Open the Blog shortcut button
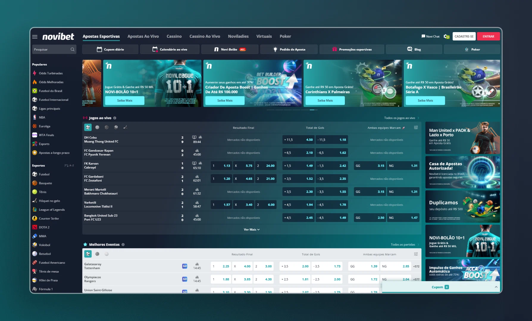Image resolution: width=532 pixels, height=321 pixels. point(414,49)
